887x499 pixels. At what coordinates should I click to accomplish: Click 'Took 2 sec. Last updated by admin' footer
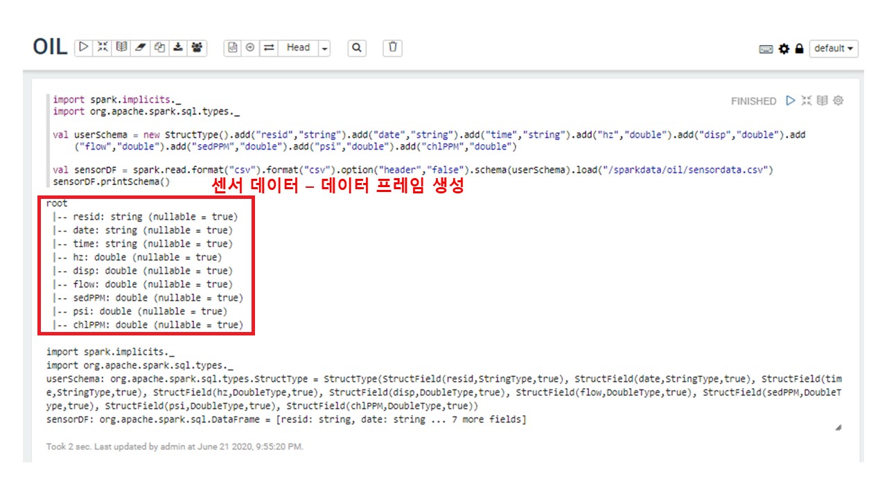pos(175,446)
